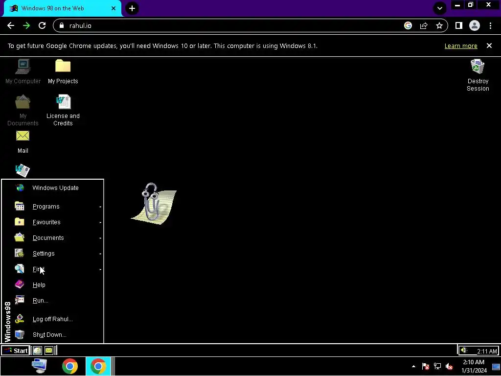The width and height of the screenshot is (501, 376).
Task: Click the first Chrome taskbar icon
Action: click(70, 366)
